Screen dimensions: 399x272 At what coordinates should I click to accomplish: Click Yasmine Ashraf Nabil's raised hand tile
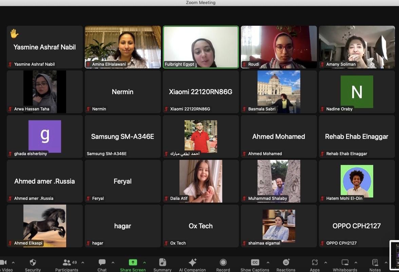(45, 47)
